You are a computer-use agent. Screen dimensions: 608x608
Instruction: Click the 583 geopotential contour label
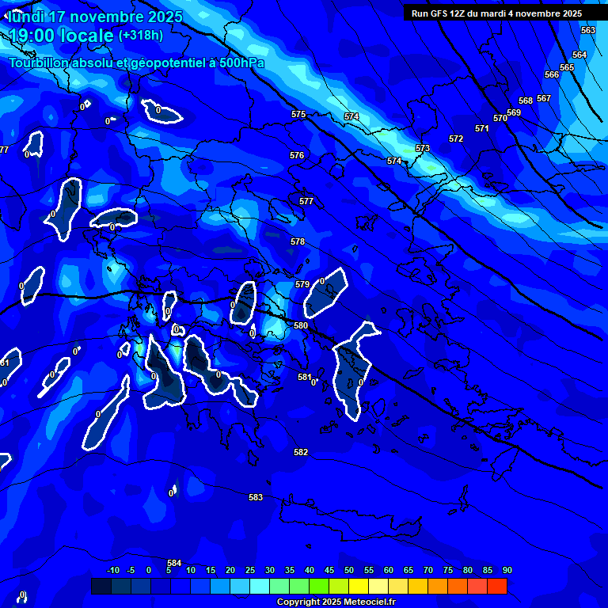click(x=256, y=498)
